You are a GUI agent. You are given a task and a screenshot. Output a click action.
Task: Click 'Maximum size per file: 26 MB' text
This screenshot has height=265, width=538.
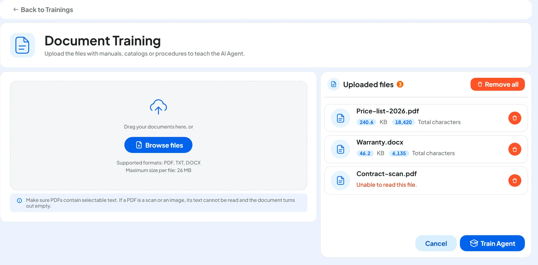[158, 170]
